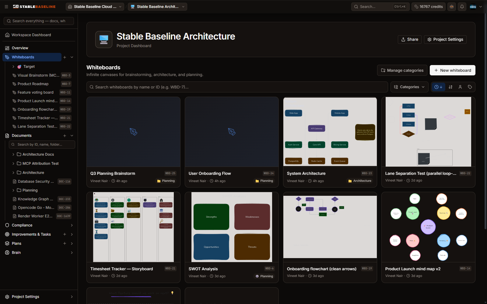487x304 pixels.
Task: Focus the Search whiteboards by name field
Action: tap(237, 87)
